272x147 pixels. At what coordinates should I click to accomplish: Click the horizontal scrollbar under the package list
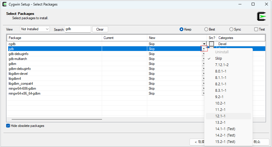click(57, 119)
